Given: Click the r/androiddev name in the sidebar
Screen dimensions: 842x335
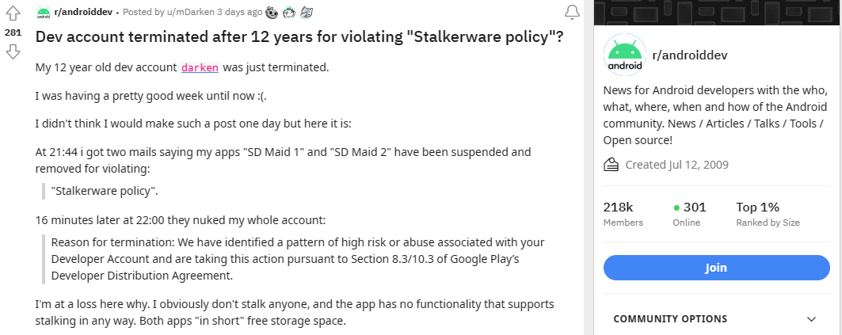Looking at the screenshot, I should click(x=689, y=55).
